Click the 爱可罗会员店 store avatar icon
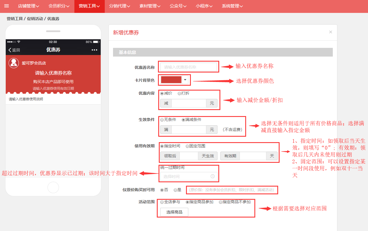368x231 pixels. (x=14, y=63)
